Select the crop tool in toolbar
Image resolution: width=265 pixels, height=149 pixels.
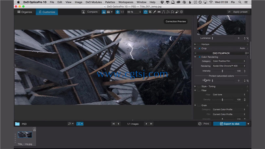(150, 12)
